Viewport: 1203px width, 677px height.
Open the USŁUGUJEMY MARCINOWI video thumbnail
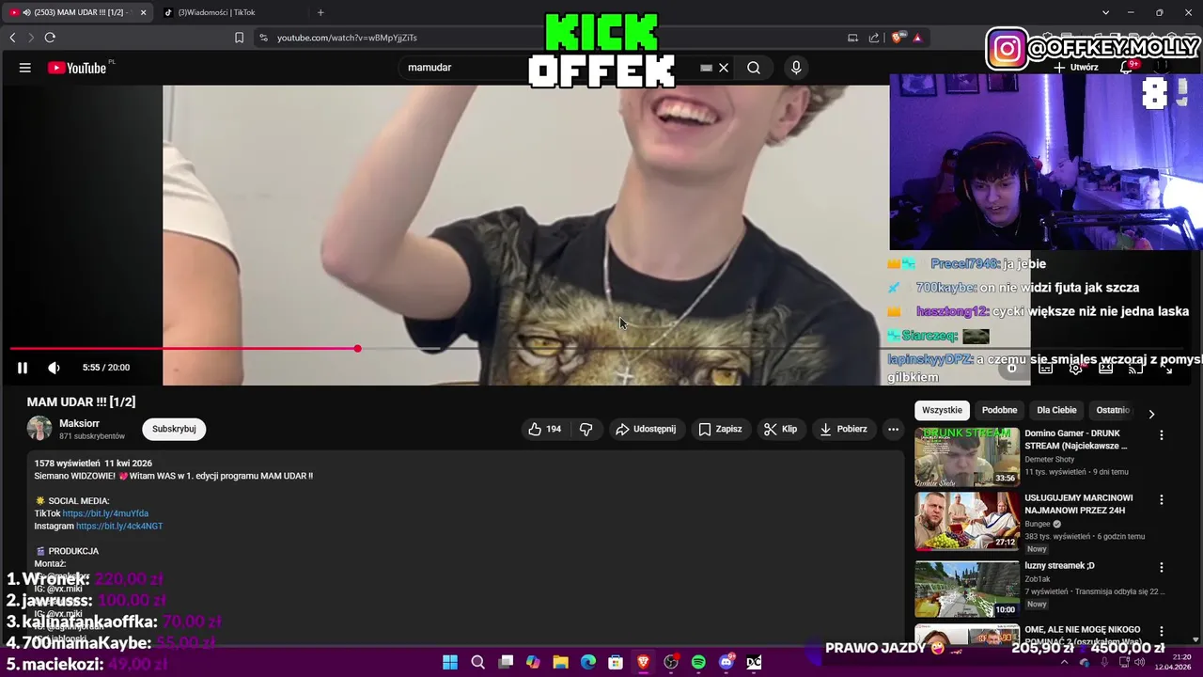pos(967,521)
